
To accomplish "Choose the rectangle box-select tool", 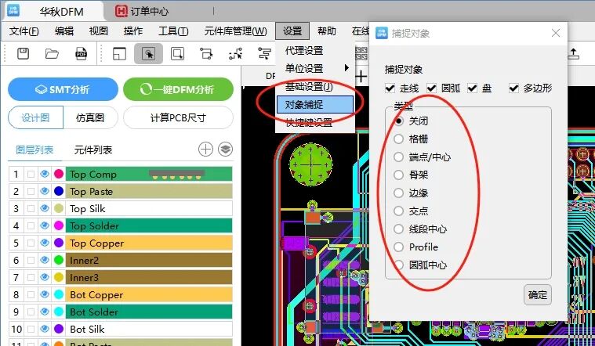I will (x=177, y=53).
